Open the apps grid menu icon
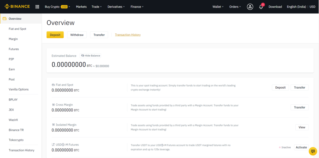319x158 pixels. click(37, 7)
